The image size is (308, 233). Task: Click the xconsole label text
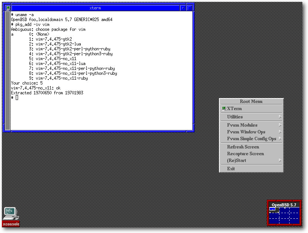pos(11,224)
